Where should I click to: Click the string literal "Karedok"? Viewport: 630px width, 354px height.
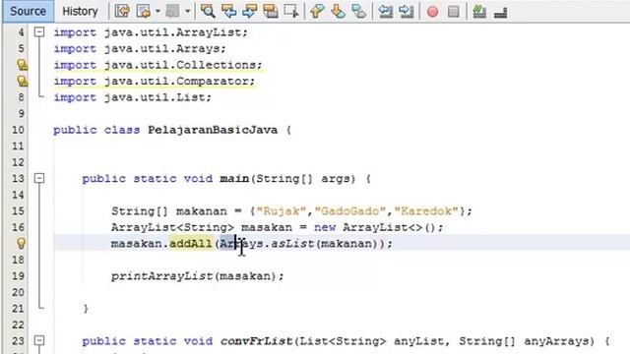click(x=426, y=211)
